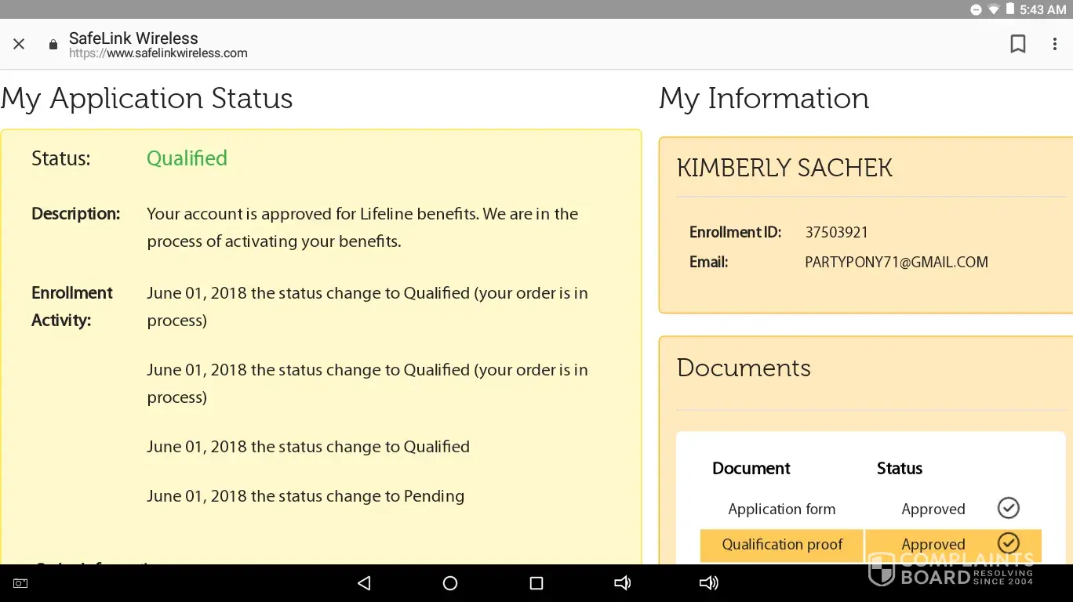The image size is (1073, 602).
Task: Tap the Wi-Fi status bar icon
Action: (994, 9)
